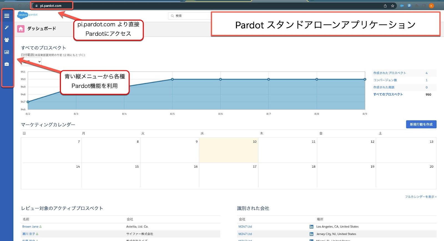444x241 pixels.
Task: Open the Salesforce browser extension icon
Action: [x=402, y=6]
